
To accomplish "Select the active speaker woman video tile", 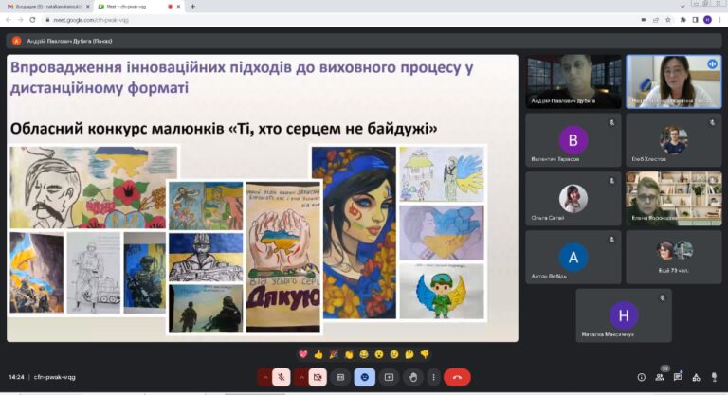I will pos(674,81).
